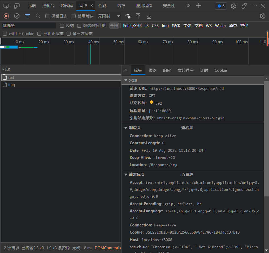Filter by CSS requests
Screen dimensions: 269x253
click(155, 26)
